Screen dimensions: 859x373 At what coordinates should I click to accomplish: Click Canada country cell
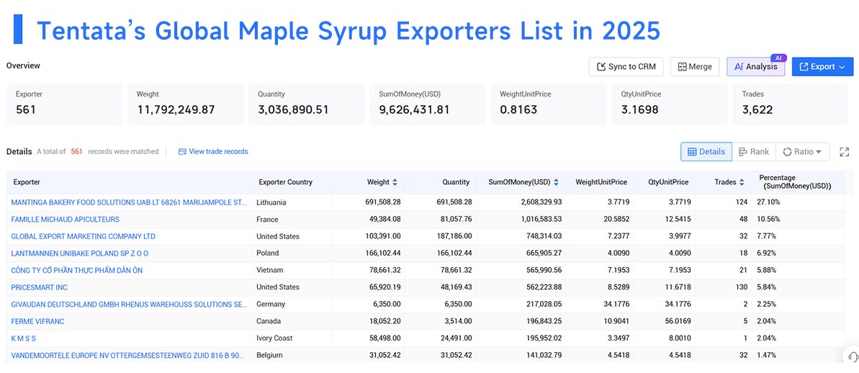[269, 321]
